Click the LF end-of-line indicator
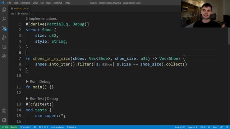This screenshot has width=230, height=129. tap(209, 127)
